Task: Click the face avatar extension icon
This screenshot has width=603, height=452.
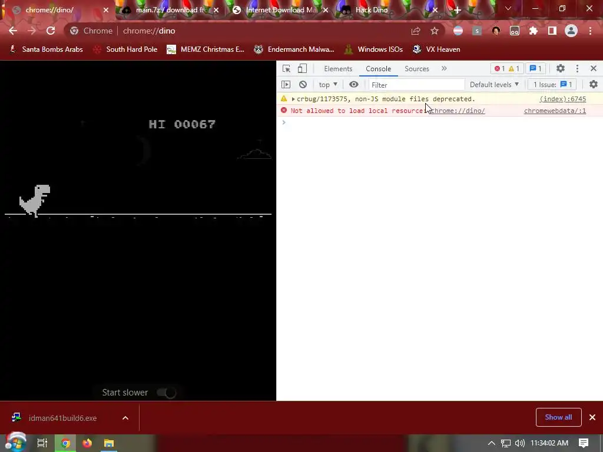Action: [496, 31]
